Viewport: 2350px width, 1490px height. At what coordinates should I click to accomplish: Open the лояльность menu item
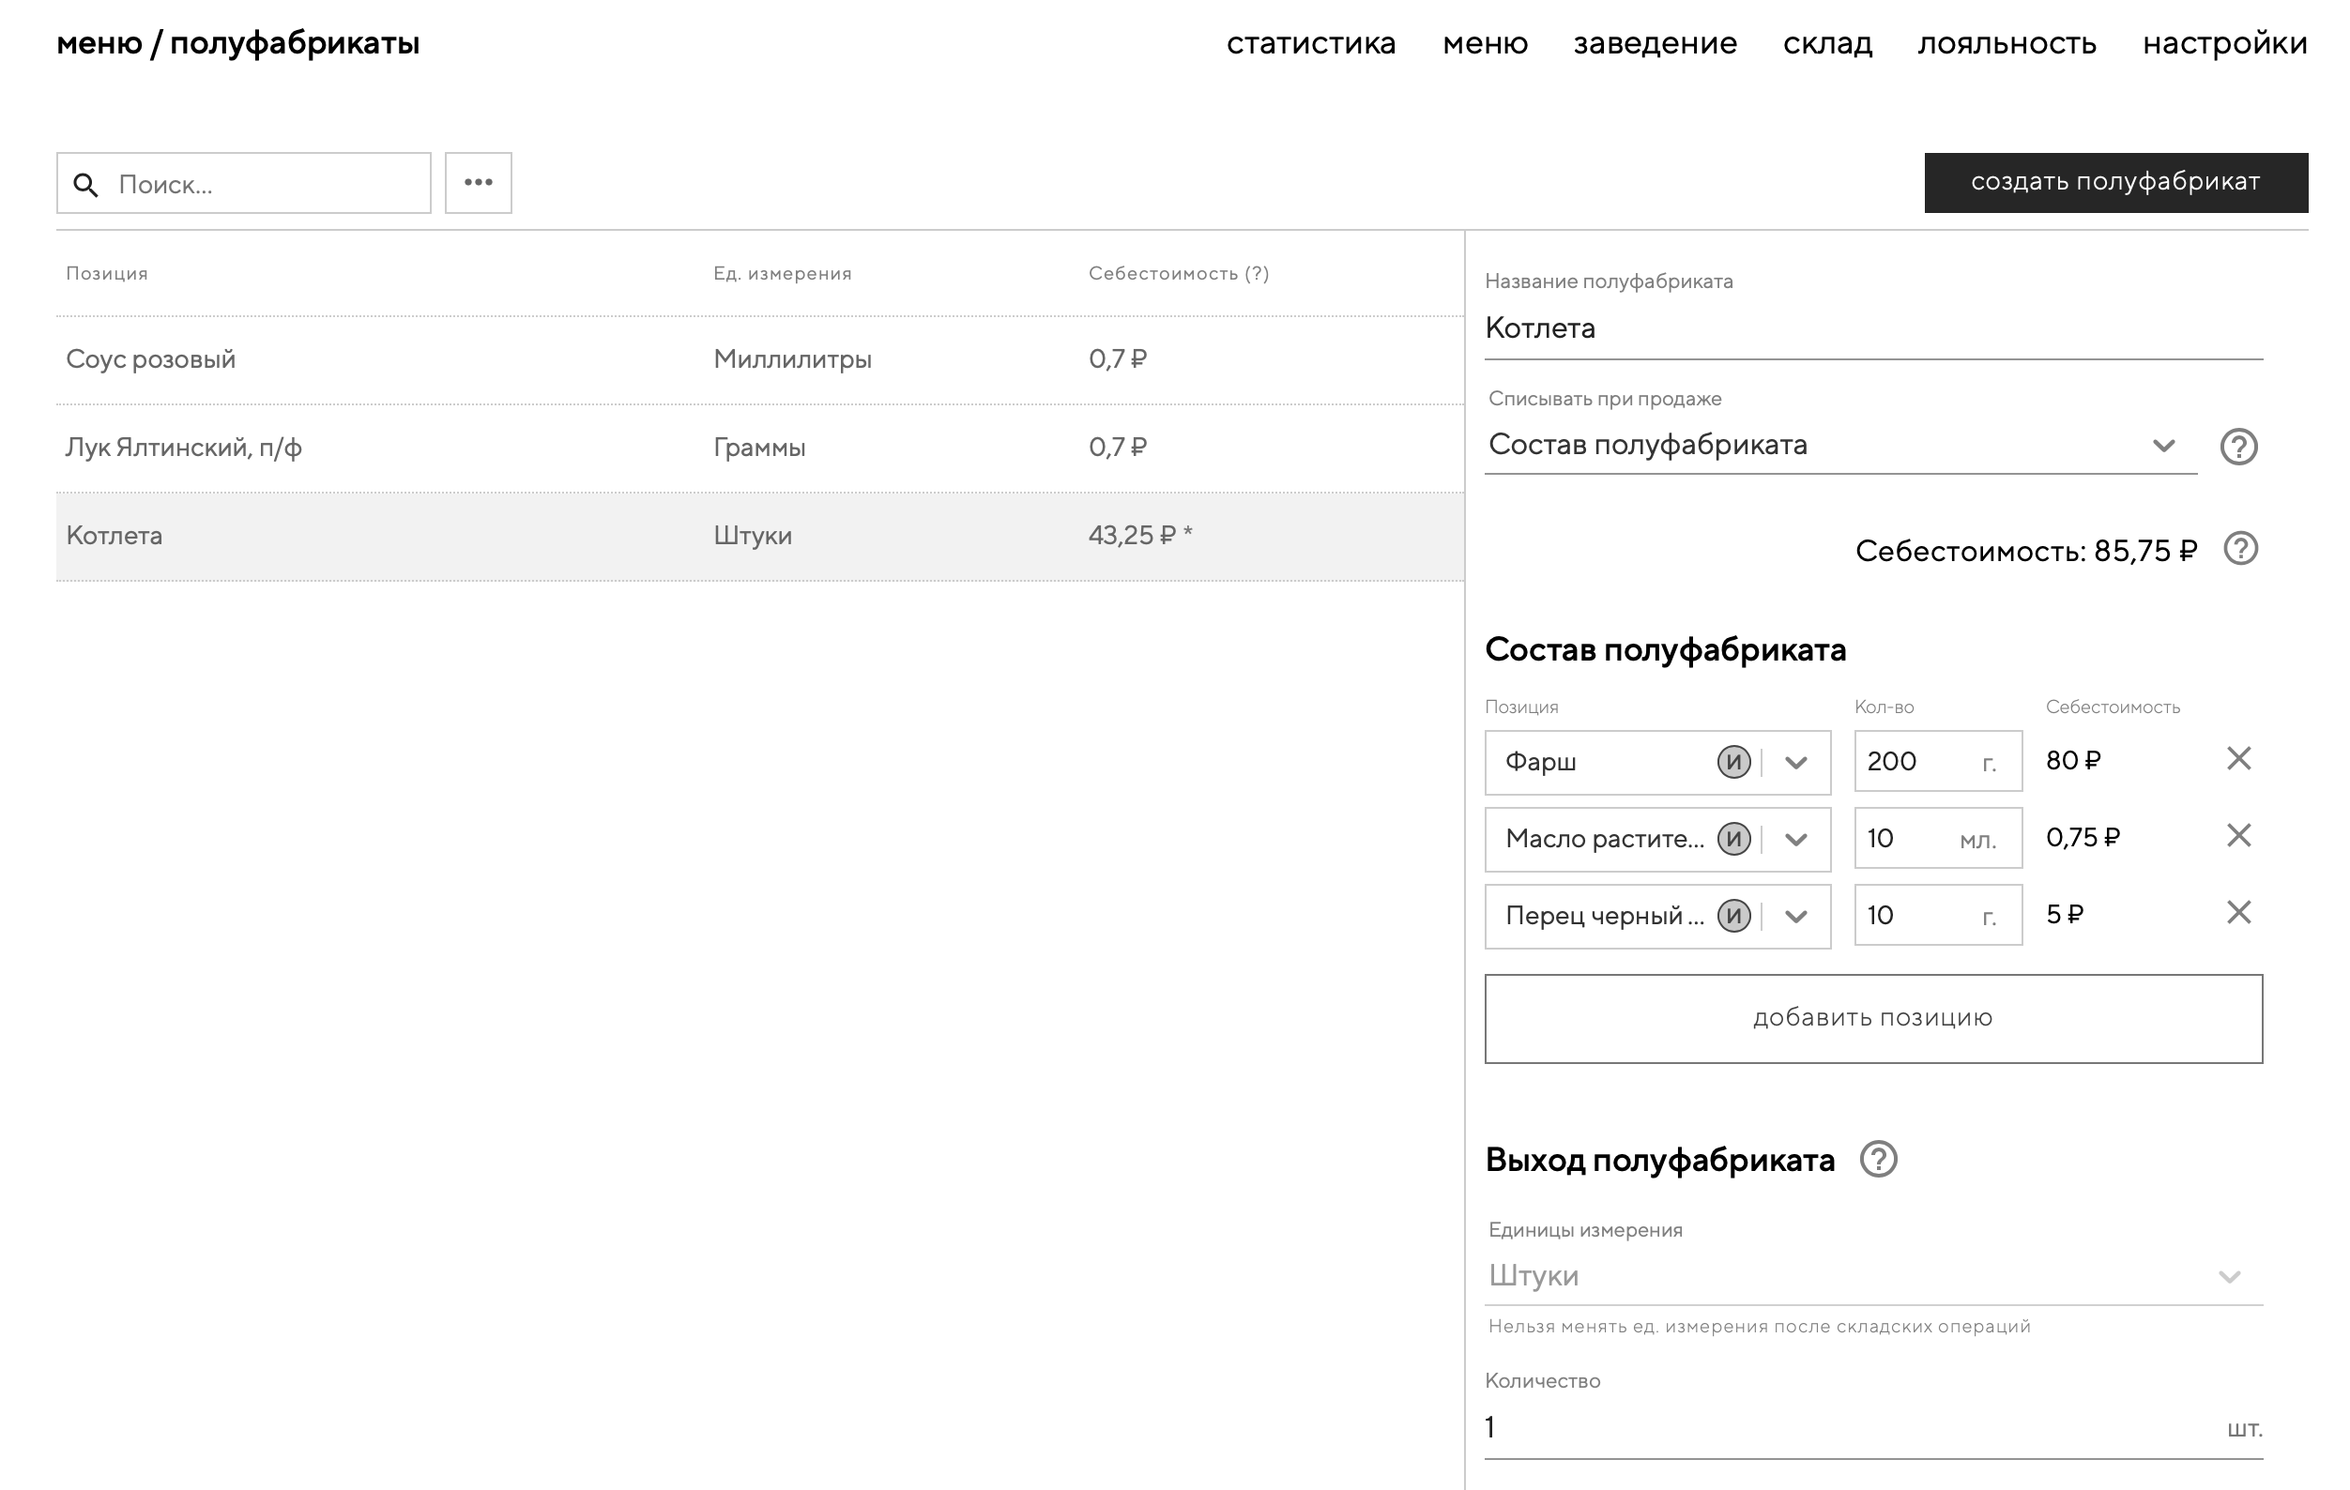point(2007,43)
